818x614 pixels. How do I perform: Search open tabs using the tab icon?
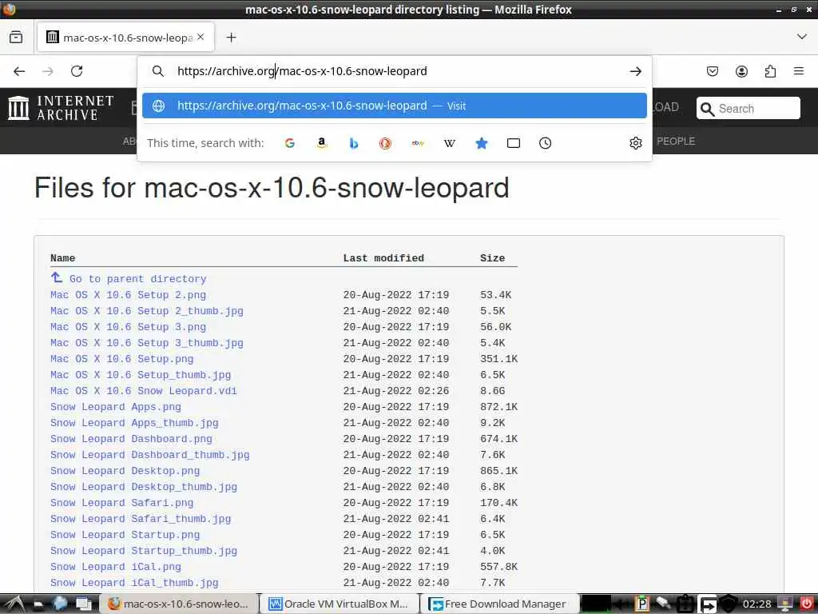(x=514, y=143)
